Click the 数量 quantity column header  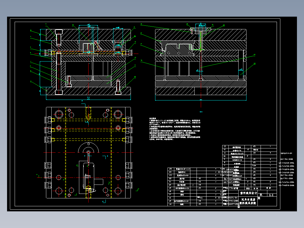tap(248, 188)
